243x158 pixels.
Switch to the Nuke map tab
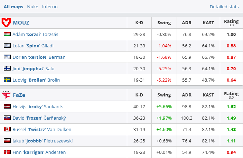pos(32,7)
